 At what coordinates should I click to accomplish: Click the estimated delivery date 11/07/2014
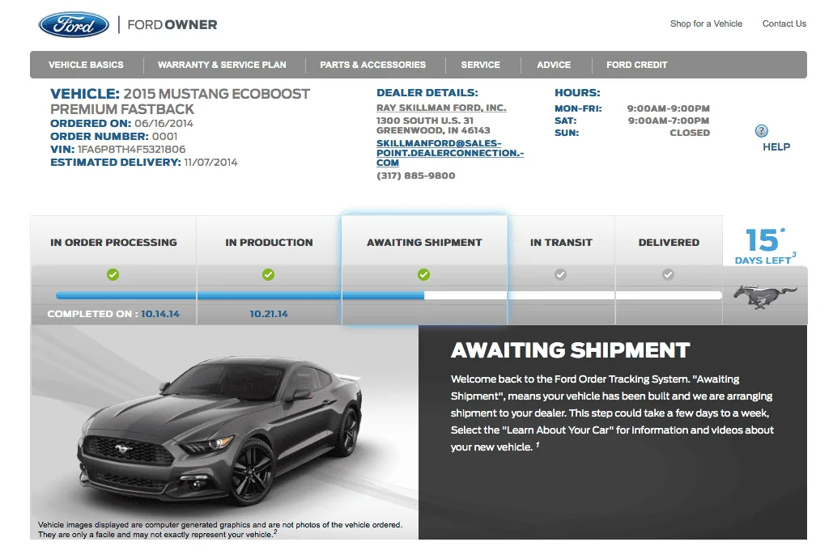[211, 163]
